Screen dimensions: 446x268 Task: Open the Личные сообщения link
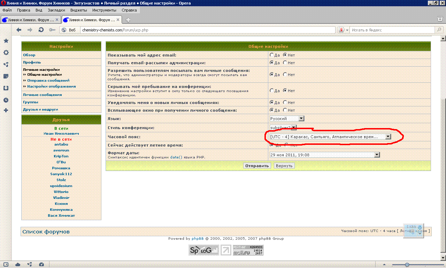pyautogui.click(x=42, y=95)
